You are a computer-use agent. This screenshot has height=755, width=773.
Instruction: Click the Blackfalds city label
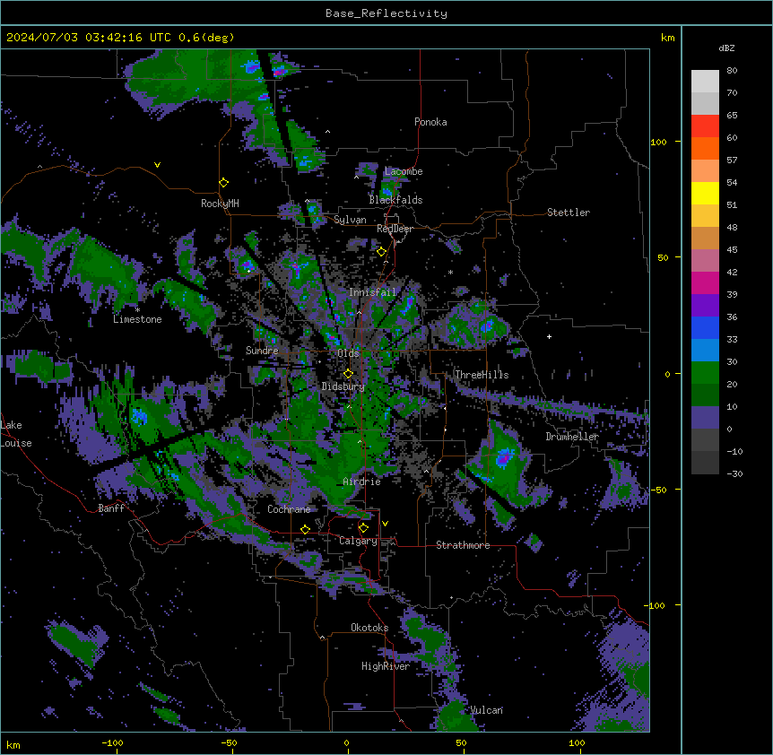click(395, 200)
